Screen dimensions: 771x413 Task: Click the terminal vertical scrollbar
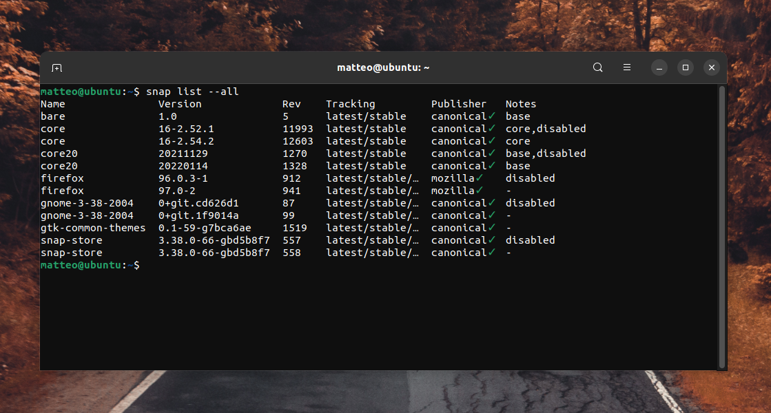[721, 226]
